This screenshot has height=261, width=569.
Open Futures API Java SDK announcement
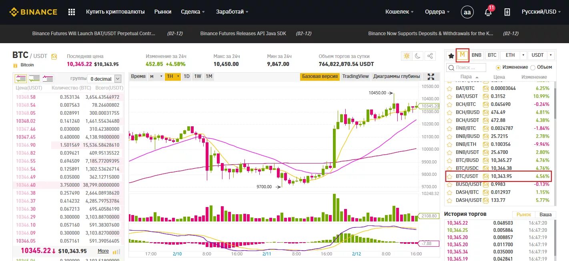pyautogui.click(x=243, y=34)
